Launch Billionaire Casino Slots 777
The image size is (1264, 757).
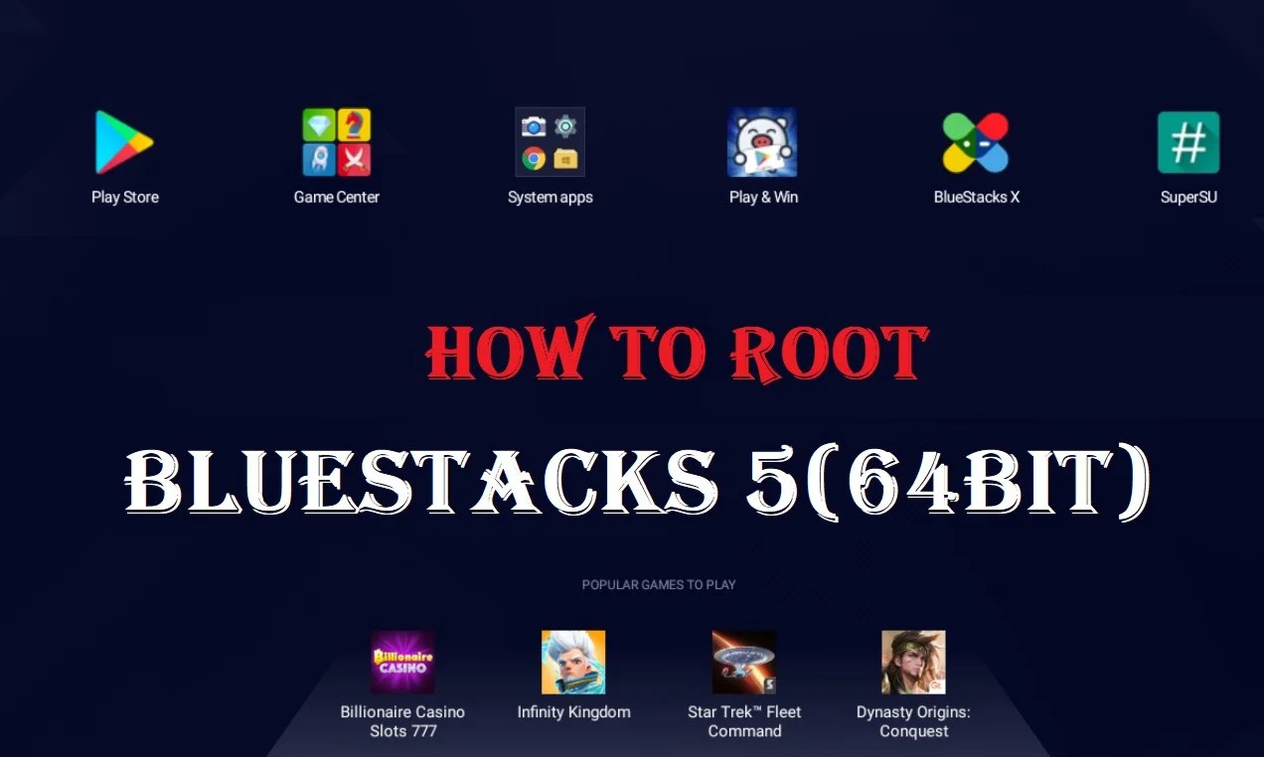tap(402, 661)
